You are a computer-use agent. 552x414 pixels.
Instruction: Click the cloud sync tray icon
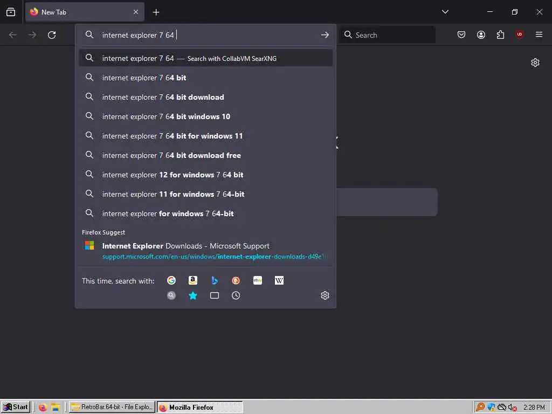click(x=502, y=408)
